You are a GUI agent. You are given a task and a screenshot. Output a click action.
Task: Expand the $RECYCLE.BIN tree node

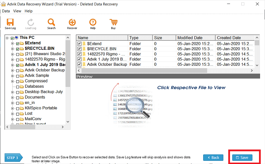(12, 49)
